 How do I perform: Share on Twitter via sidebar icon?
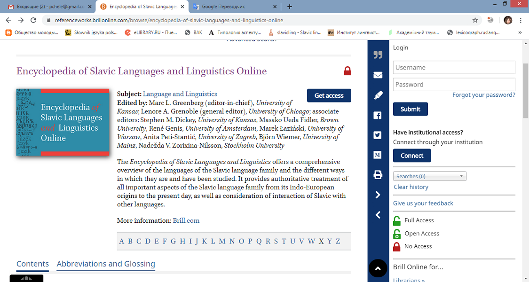(x=378, y=135)
